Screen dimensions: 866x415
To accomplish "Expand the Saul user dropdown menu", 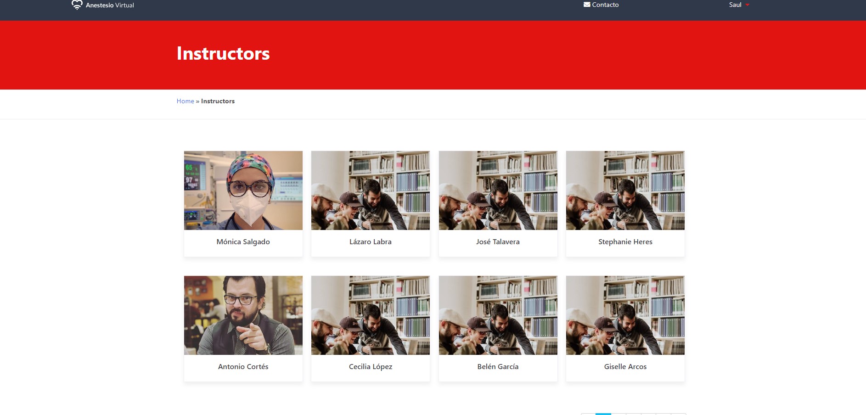I will (x=739, y=5).
